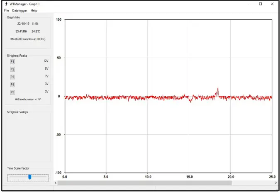Click the 7V value for P3
The height and width of the screenshot is (192, 280).
coord(46,76)
